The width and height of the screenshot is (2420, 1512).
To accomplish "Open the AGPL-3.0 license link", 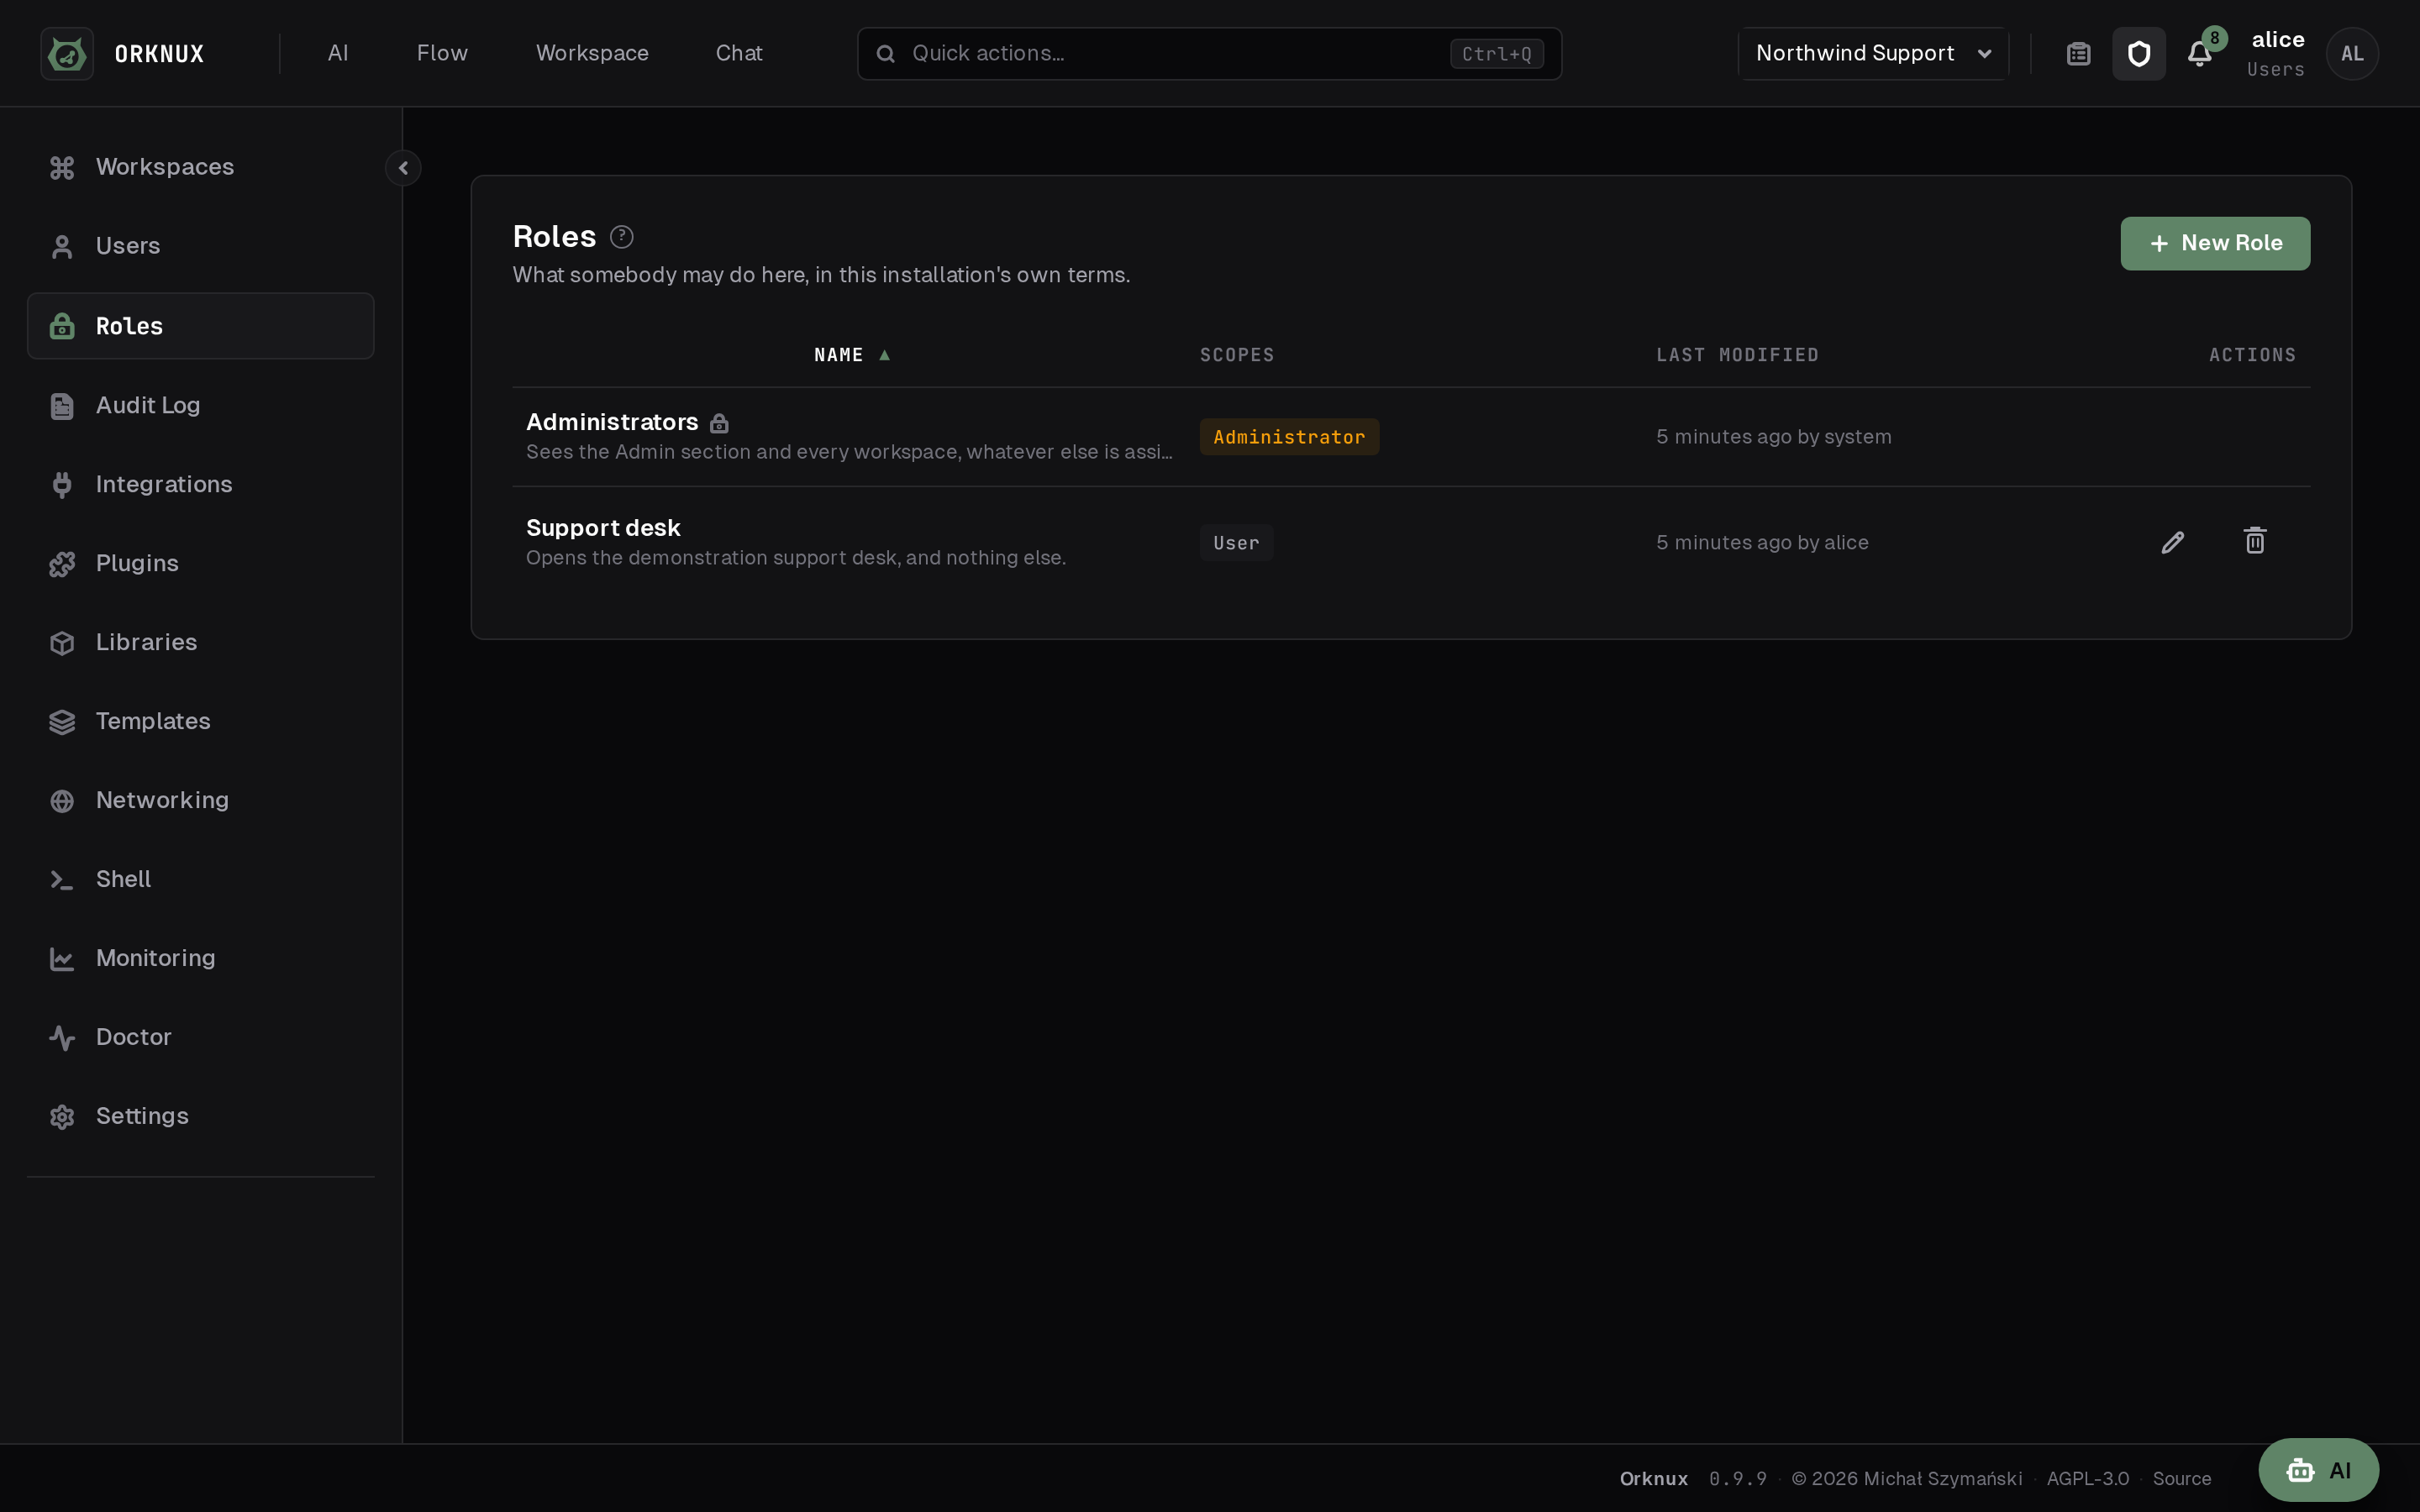I will click(2087, 1479).
